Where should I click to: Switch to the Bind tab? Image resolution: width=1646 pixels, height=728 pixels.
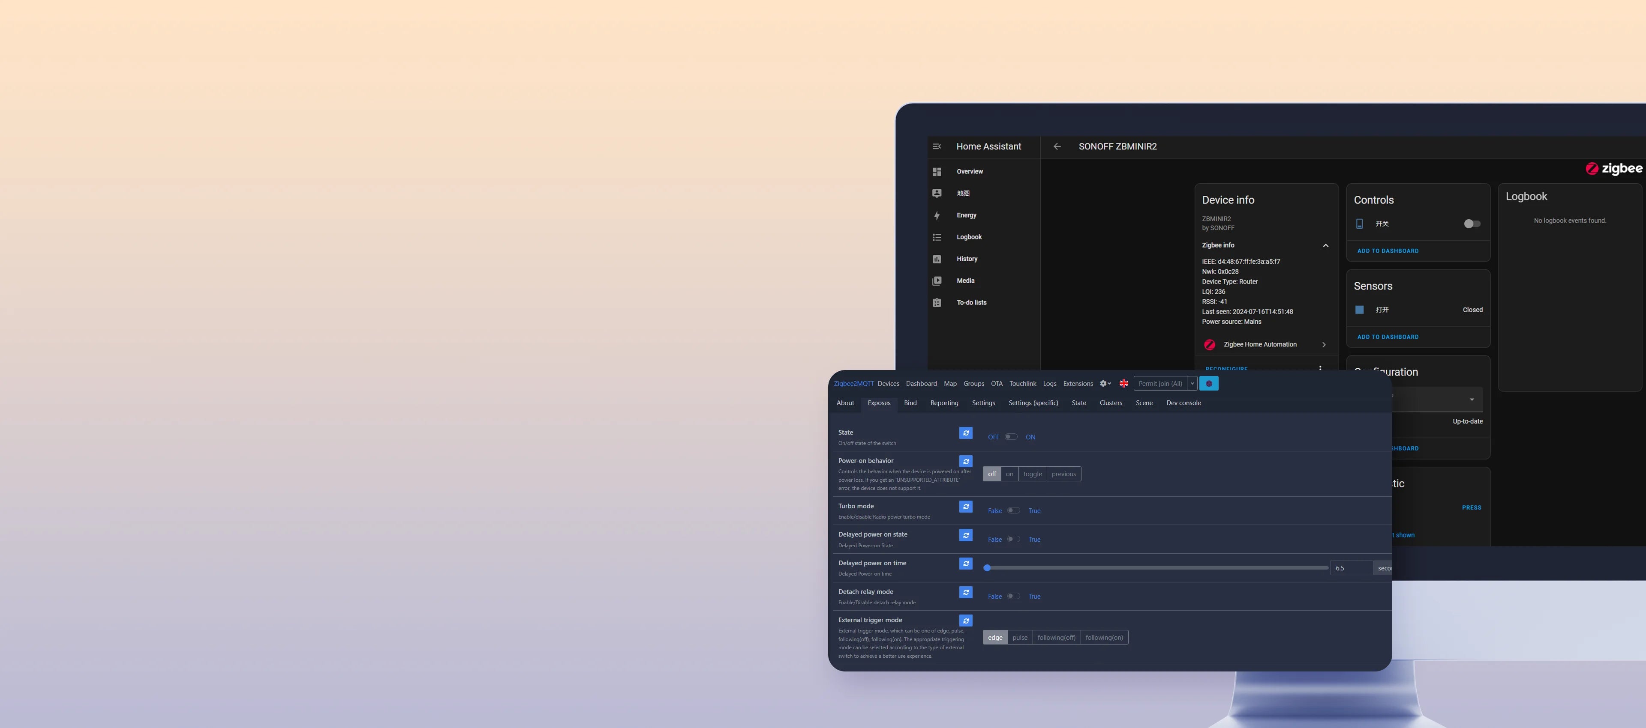click(910, 403)
